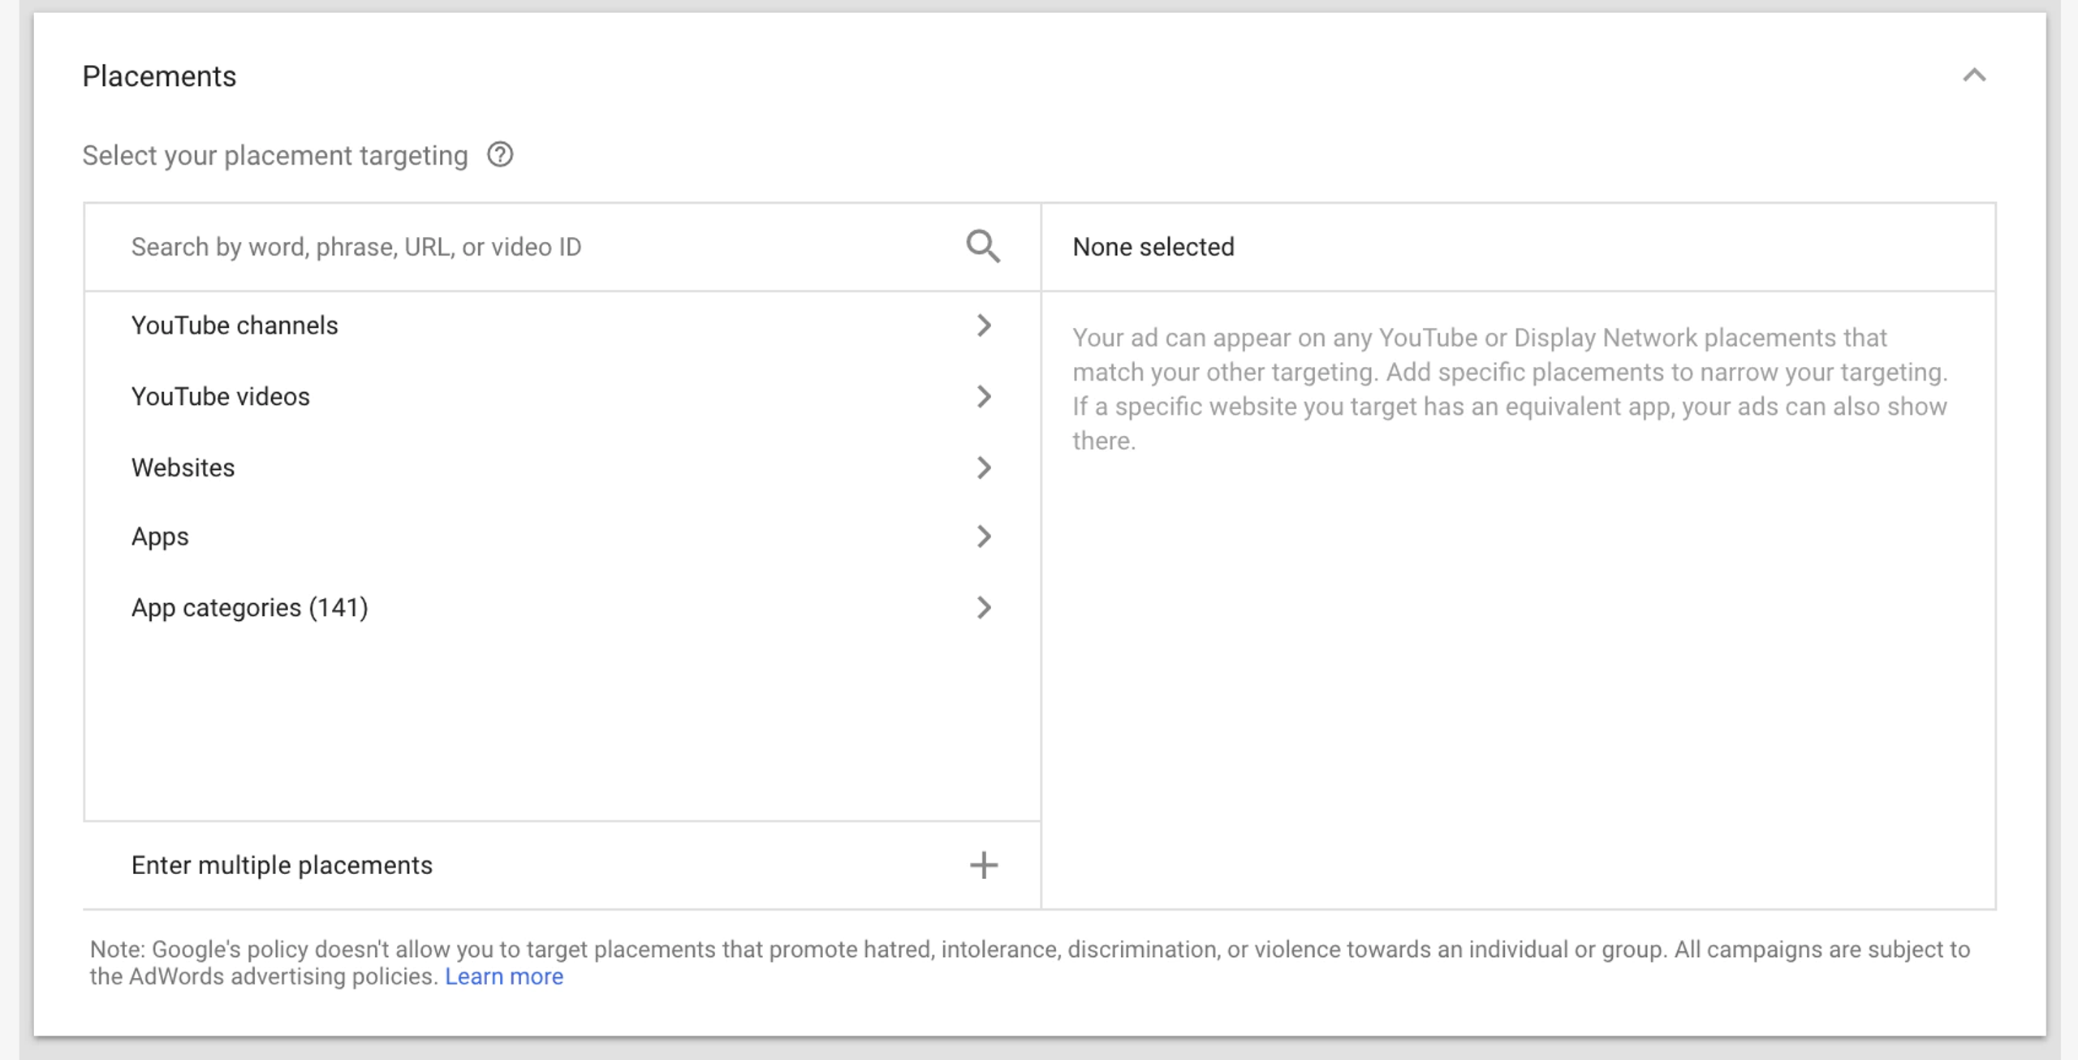This screenshot has width=2078, height=1060.
Task: Click the chevron next to Apps
Action: (983, 536)
